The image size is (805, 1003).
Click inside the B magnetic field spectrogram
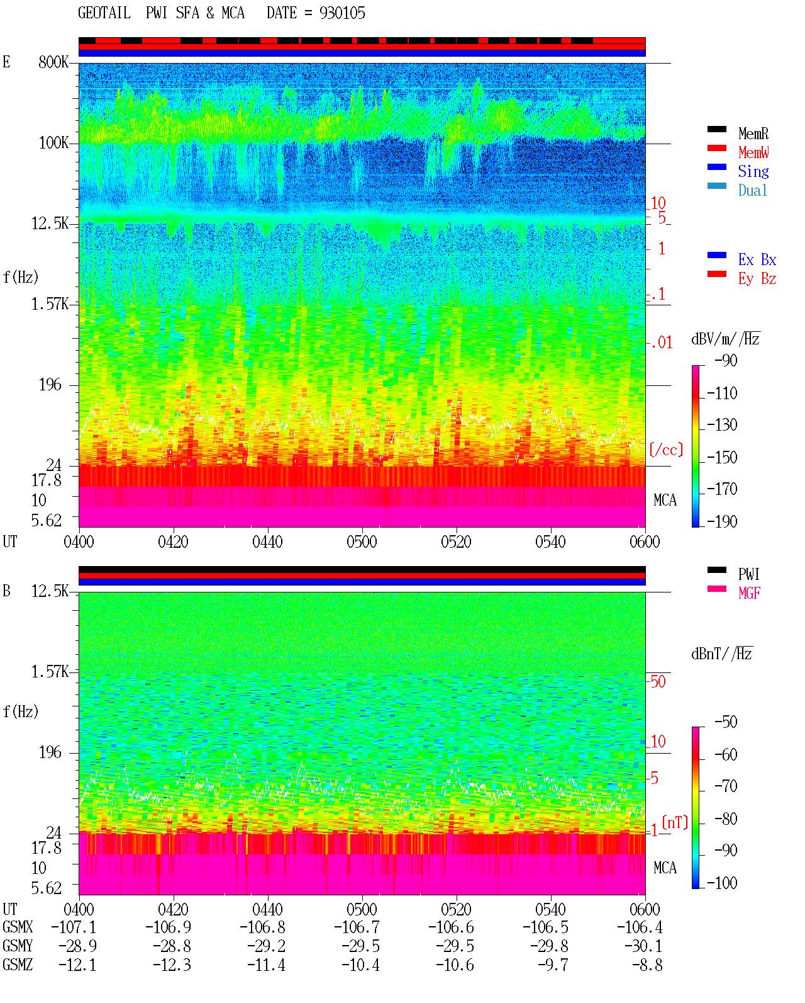(x=362, y=744)
